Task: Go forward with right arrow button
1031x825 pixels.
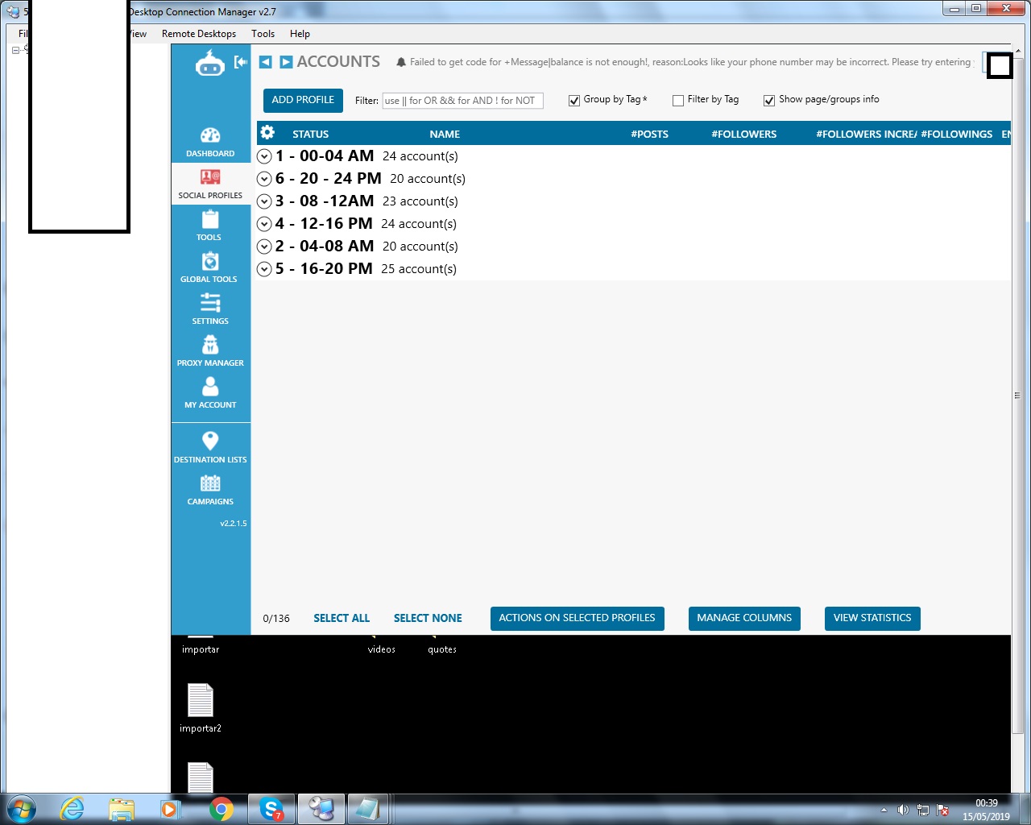Action: click(286, 62)
